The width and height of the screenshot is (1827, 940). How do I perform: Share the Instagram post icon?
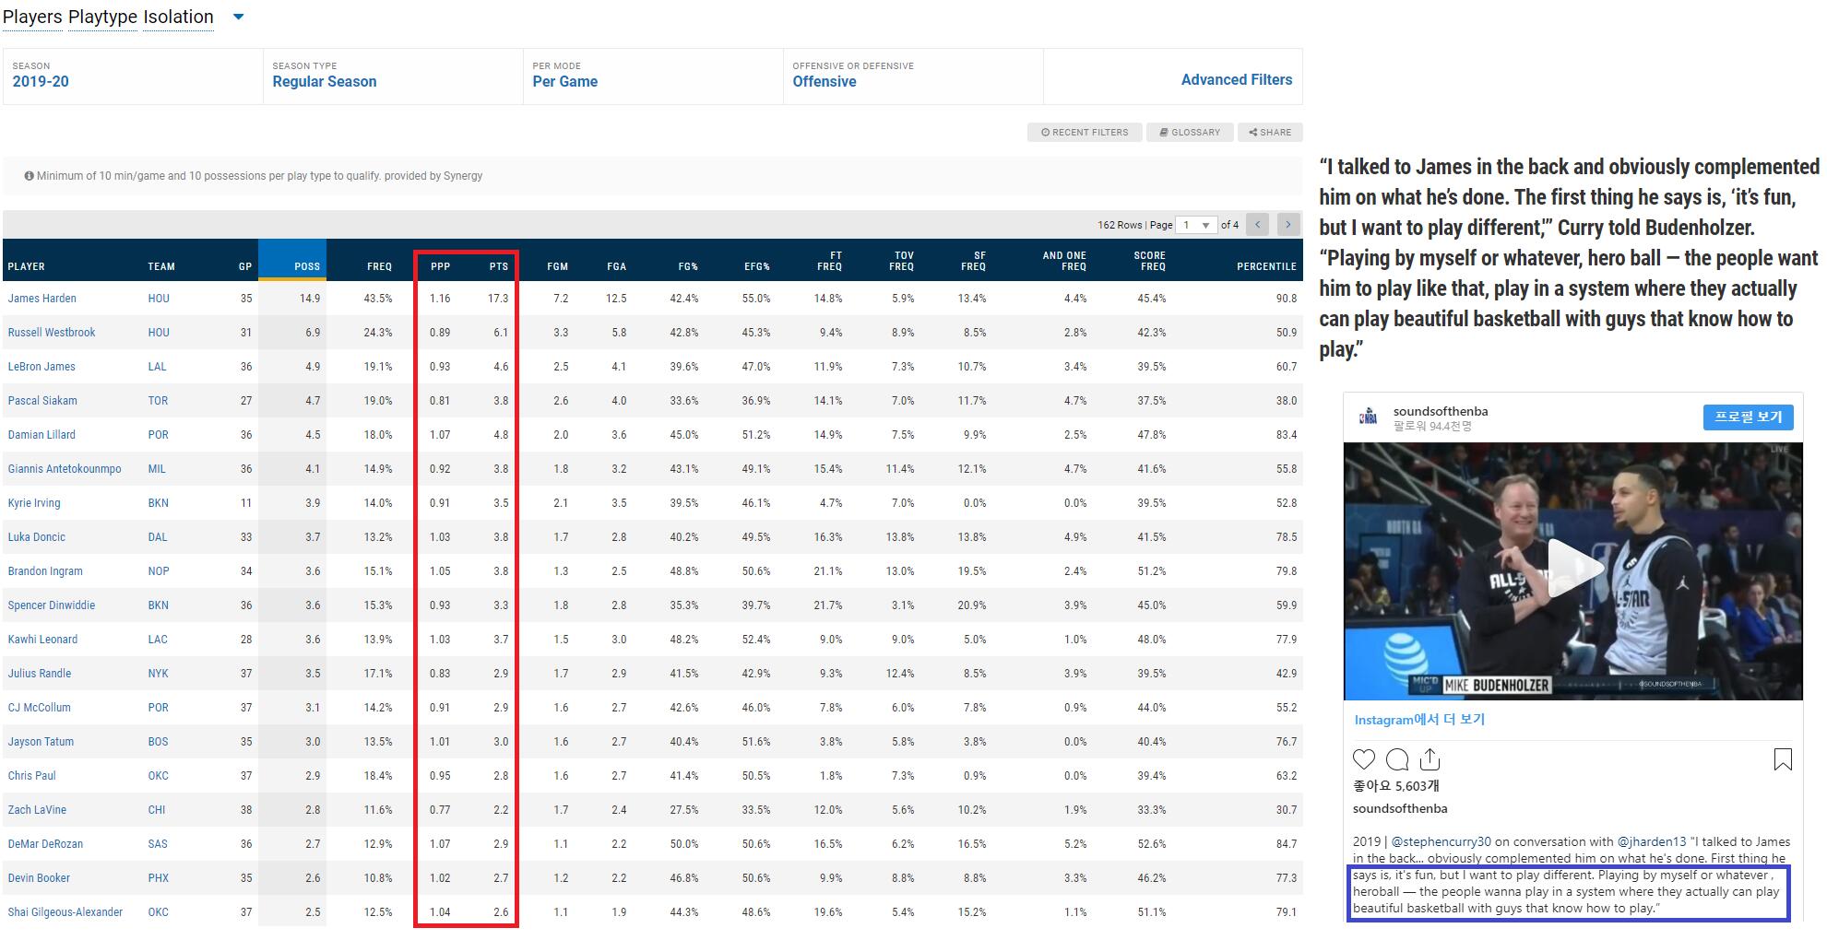(x=1430, y=759)
